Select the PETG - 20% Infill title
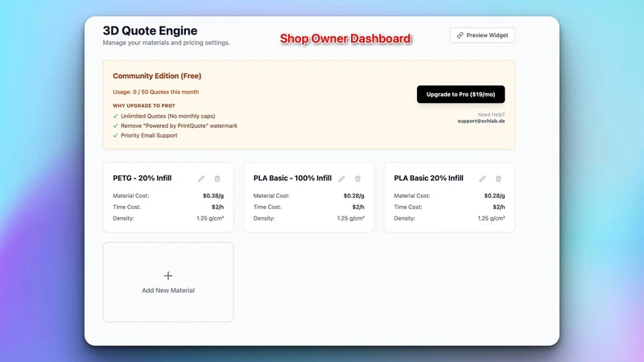 pyautogui.click(x=142, y=178)
